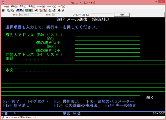The height and width of the screenshot is (120, 166).
Task: Click the Send File to host icon
Action: click(x=17, y=11)
